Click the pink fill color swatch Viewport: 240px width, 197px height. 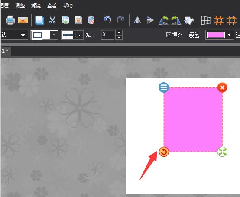click(x=216, y=35)
